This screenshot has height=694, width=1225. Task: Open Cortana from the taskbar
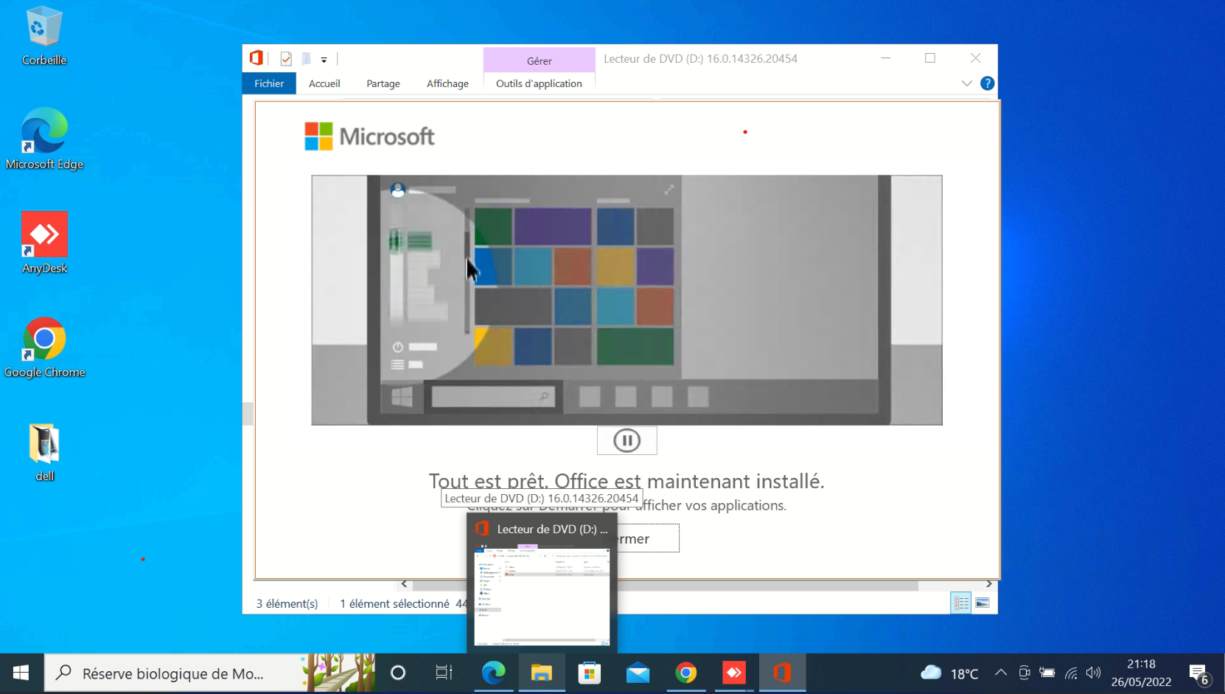[x=398, y=673]
